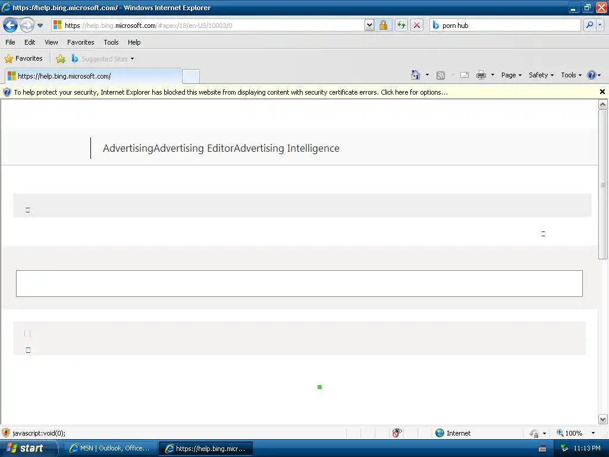Screen dimensions: 609x457
Task: Click the browser Forward arrow button
Action: point(27,26)
